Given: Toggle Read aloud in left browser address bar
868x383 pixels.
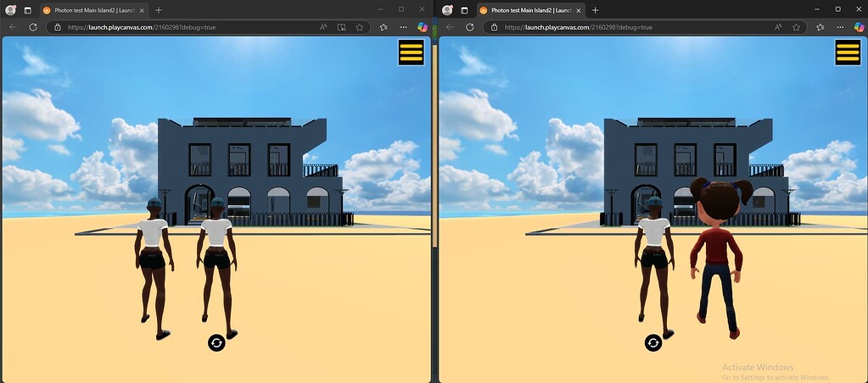Looking at the screenshot, I should pos(324,27).
